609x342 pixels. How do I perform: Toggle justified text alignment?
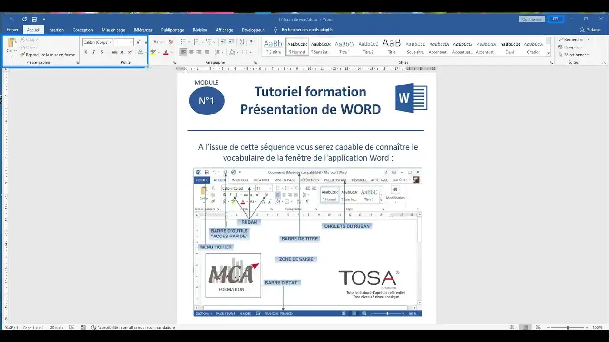[206, 52]
